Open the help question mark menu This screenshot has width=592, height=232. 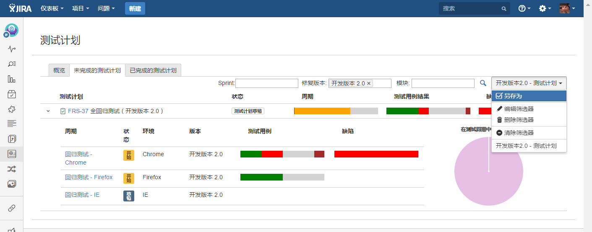524,8
